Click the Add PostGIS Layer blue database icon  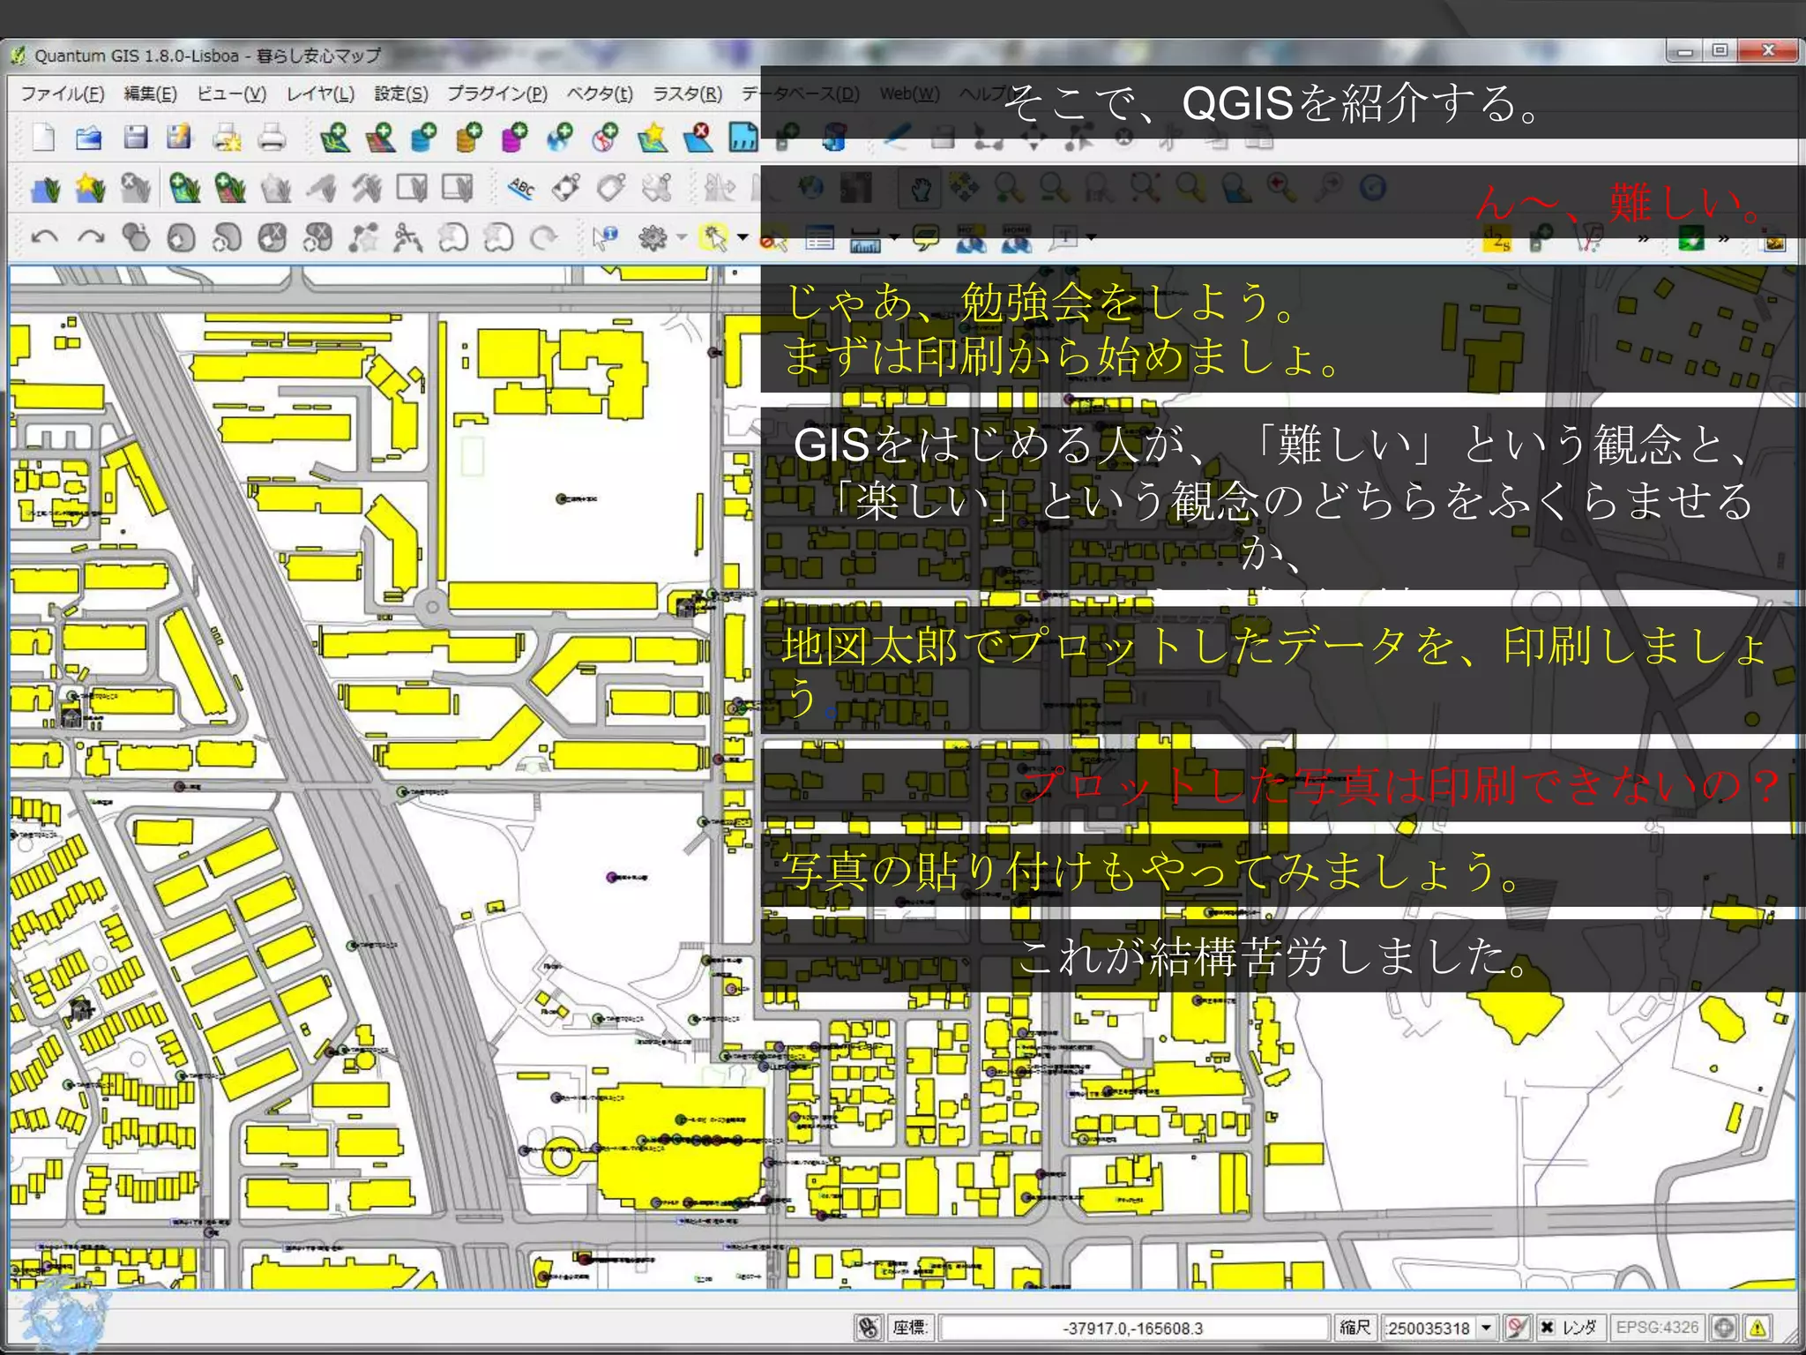coord(424,138)
